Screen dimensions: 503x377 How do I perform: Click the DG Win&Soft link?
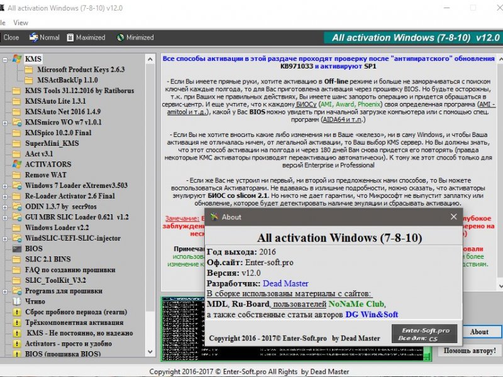pos(372,315)
